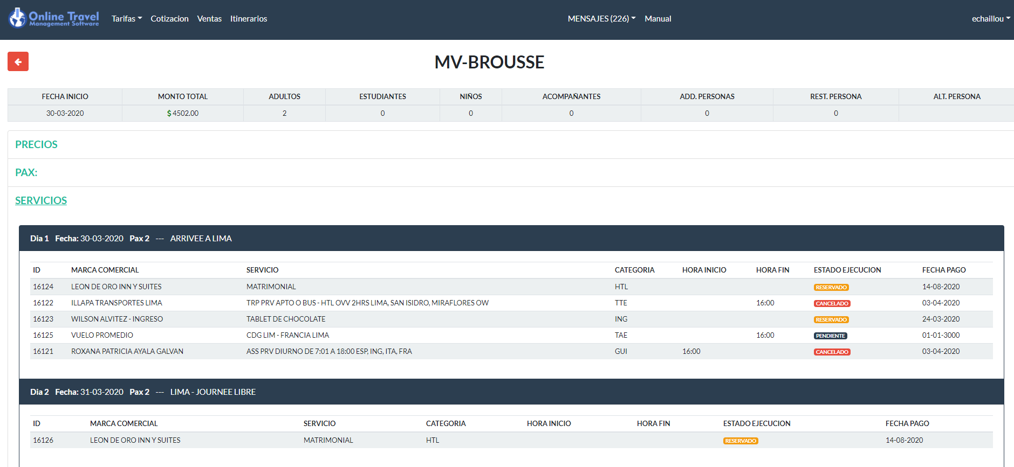Open the MENSAJES (226) dropdown
The width and height of the screenshot is (1014, 467).
[x=601, y=19]
